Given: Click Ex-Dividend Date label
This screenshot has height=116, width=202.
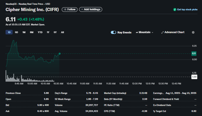Looking at the screenshot, I should (x=162, y=105).
